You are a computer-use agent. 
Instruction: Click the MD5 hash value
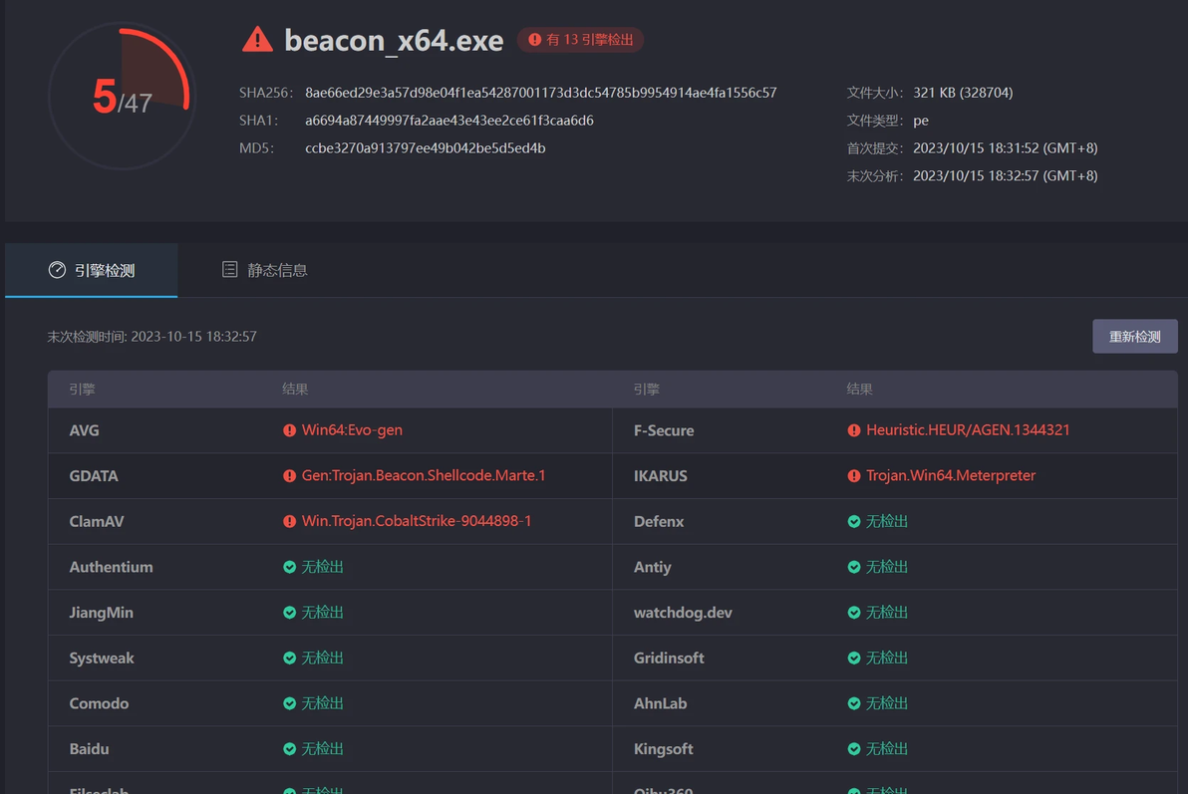pos(425,148)
